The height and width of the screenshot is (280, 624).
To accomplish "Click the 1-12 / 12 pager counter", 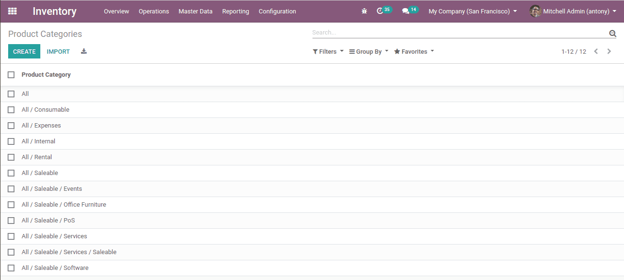I will click(x=574, y=51).
